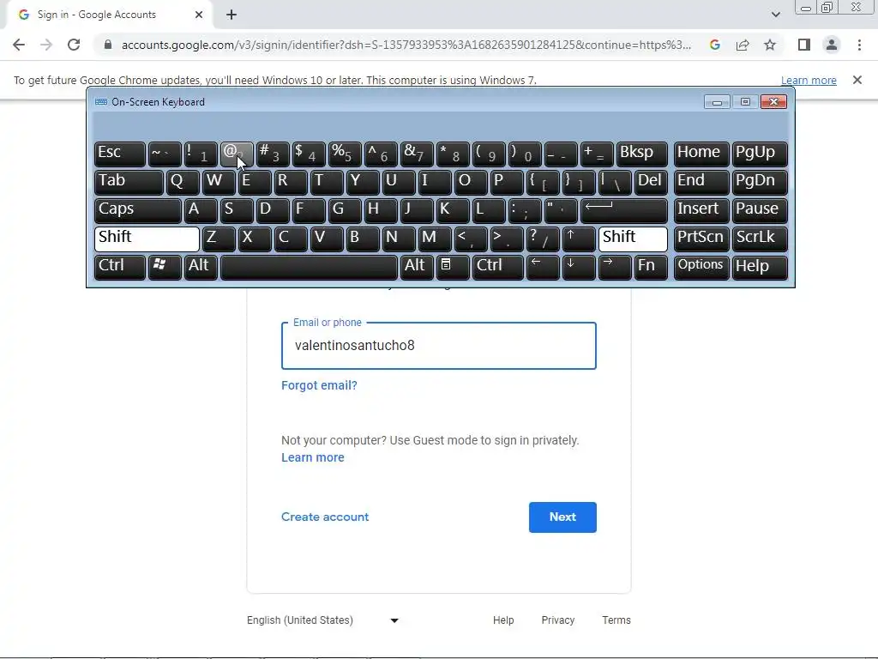878x659 pixels.
Task: Toggle the left Alt key
Action: [x=201, y=268]
